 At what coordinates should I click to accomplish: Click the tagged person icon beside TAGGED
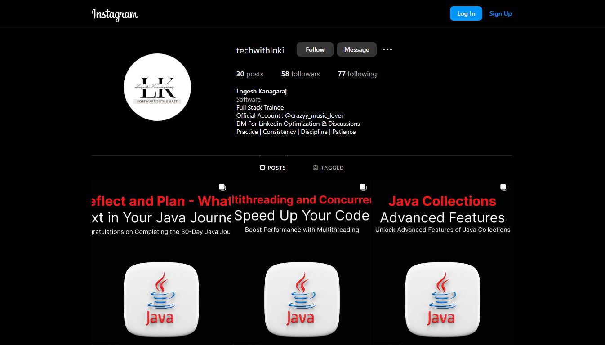316,168
